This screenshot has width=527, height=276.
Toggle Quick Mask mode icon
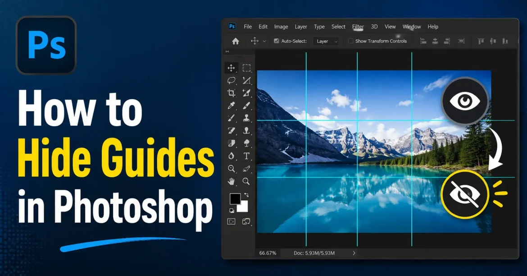point(231,221)
